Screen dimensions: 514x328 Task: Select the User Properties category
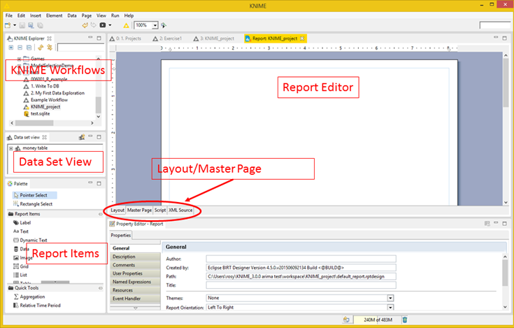pos(135,273)
